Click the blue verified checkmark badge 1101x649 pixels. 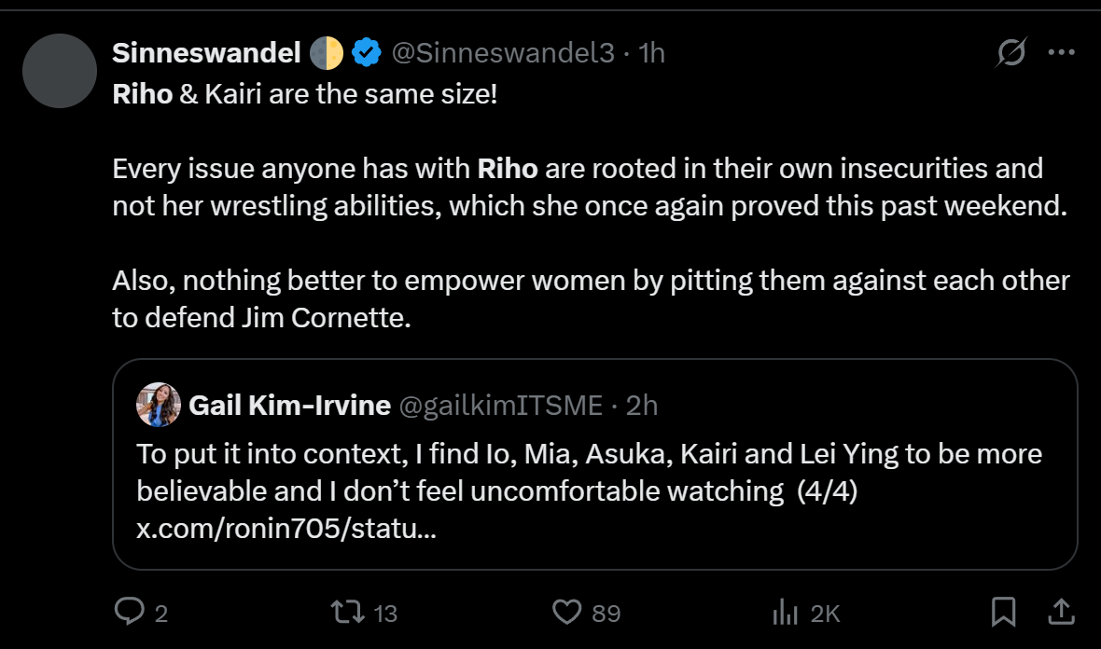pos(366,53)
